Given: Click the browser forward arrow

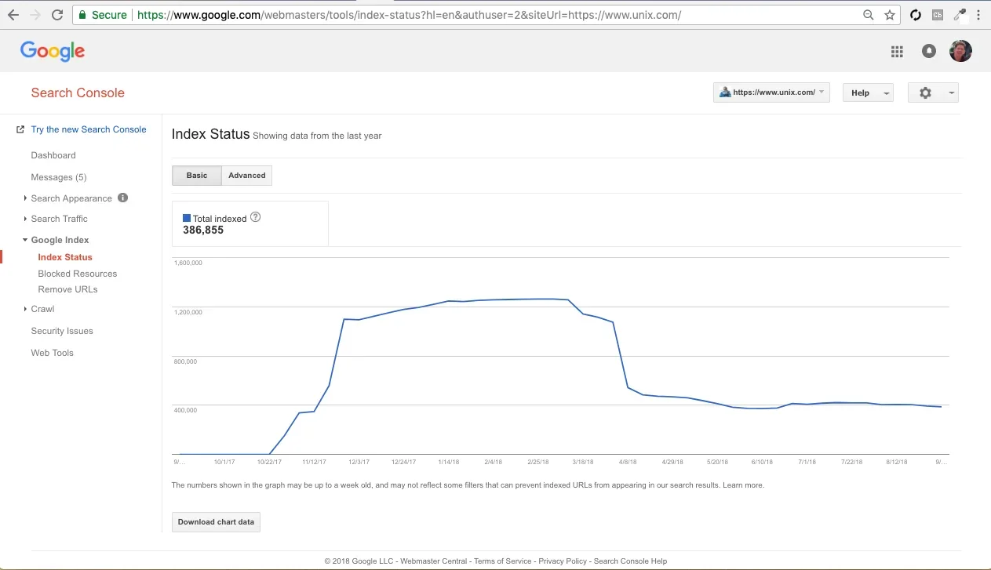Looking at the screenshot, I should (35, 15).
